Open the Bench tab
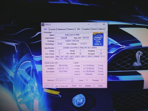Image resolution: width=148 pixels, height=111 pixels. 94,29
